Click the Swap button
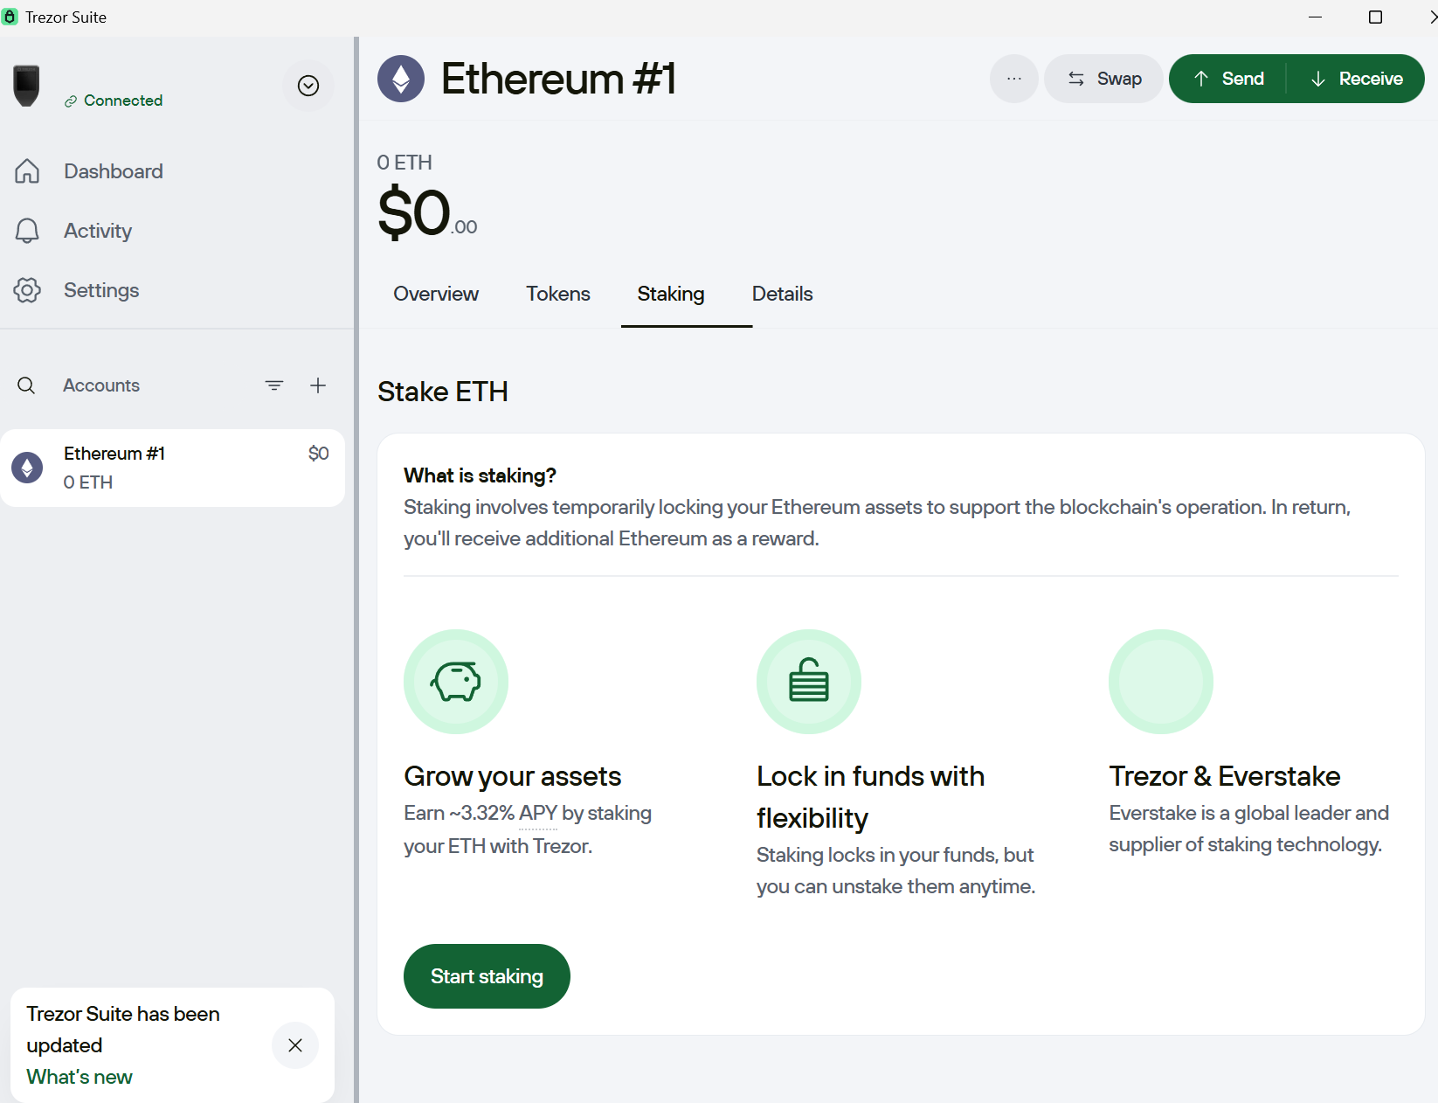Screen dimensions: 1438x1103 (1104, 79)
